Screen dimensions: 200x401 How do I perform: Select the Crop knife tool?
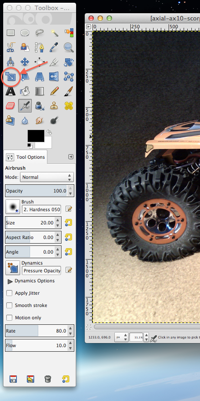(54, 62)
